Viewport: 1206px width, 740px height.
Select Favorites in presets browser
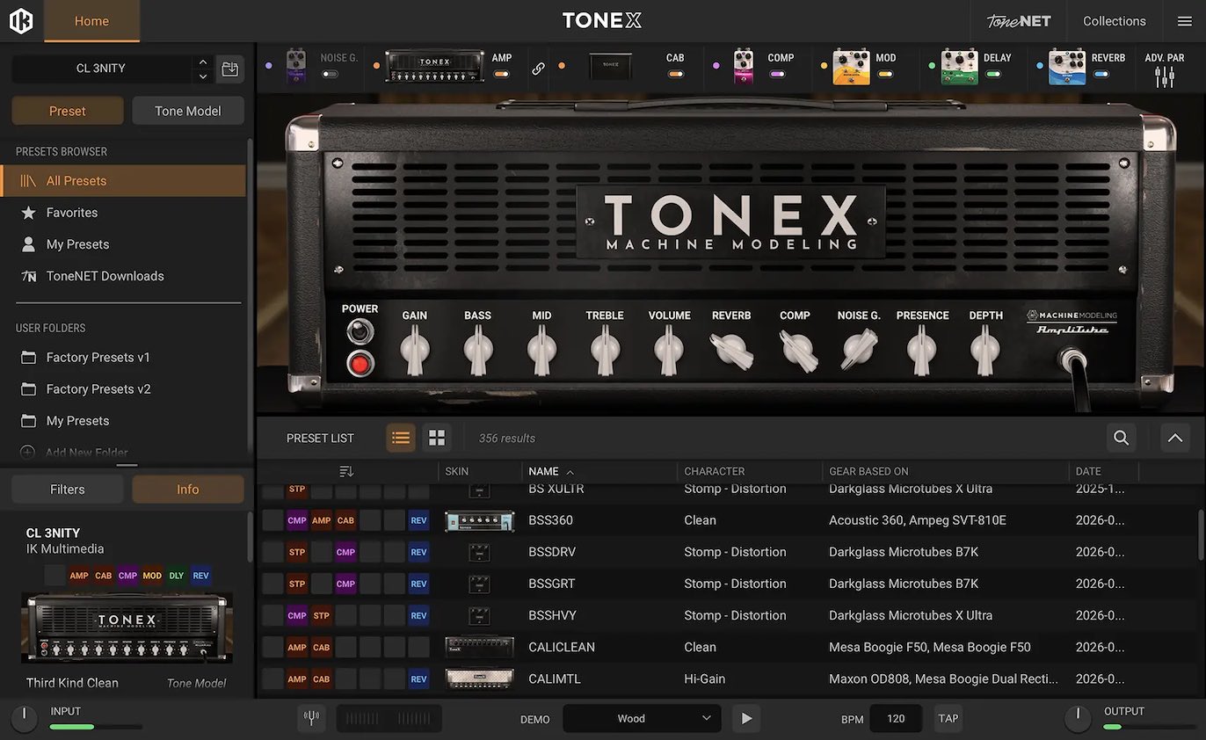pyautogui.click(x=72, y=213)
